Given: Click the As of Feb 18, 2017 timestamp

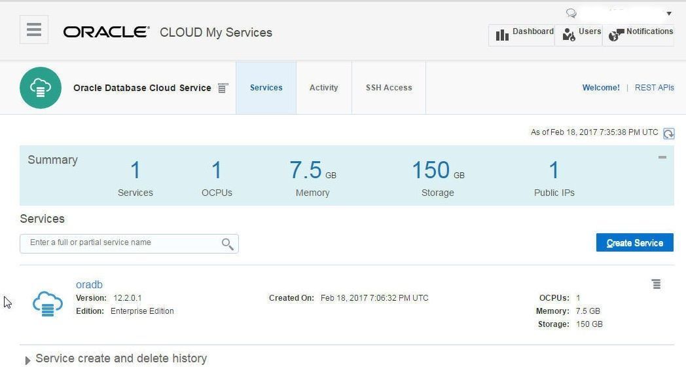Looking at the screenshot, I should [x=594, y=132].
